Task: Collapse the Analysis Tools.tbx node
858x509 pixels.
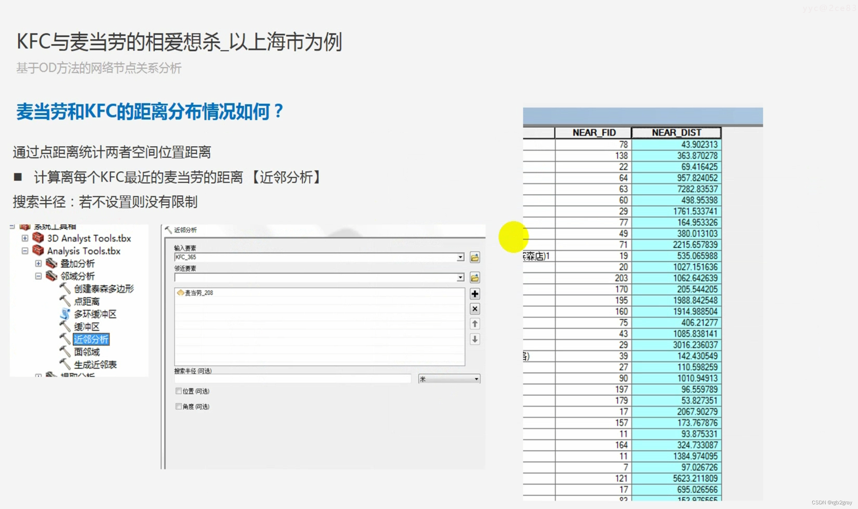Action: click(x=25, y=251)
